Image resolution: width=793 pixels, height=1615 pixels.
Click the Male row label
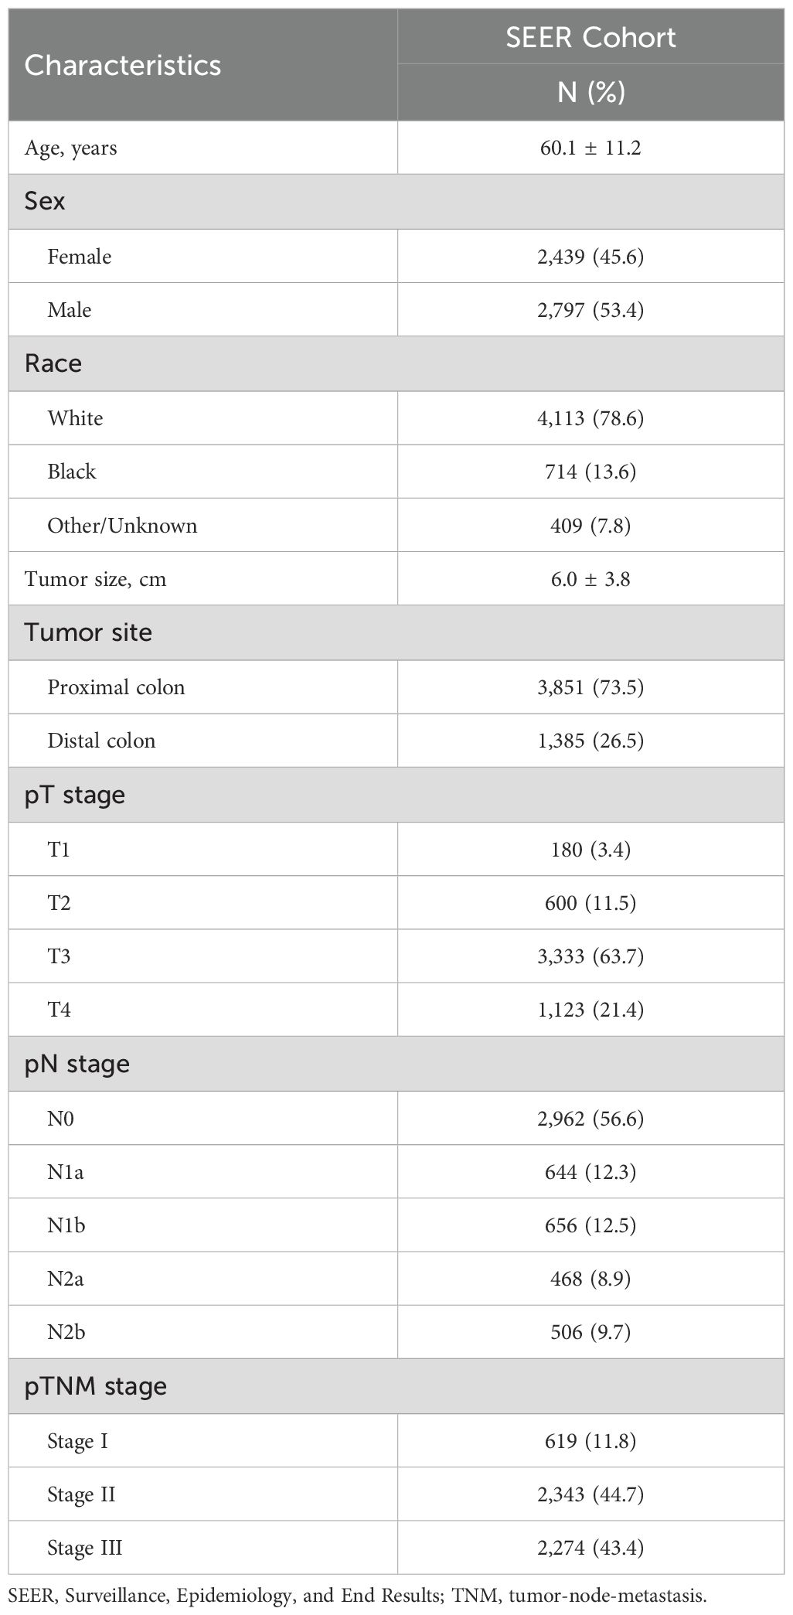(70, 310)
